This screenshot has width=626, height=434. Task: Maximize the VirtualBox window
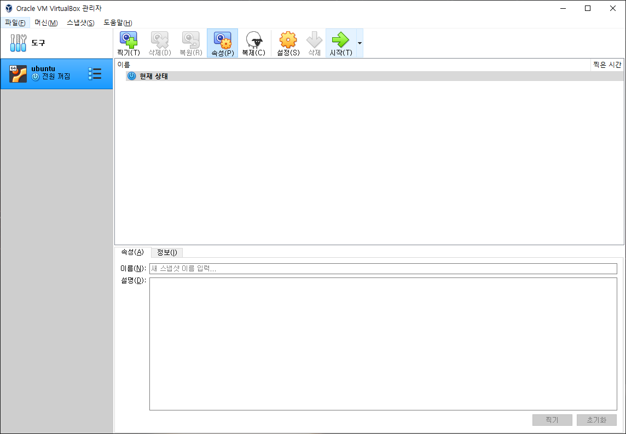coord(588,8)
